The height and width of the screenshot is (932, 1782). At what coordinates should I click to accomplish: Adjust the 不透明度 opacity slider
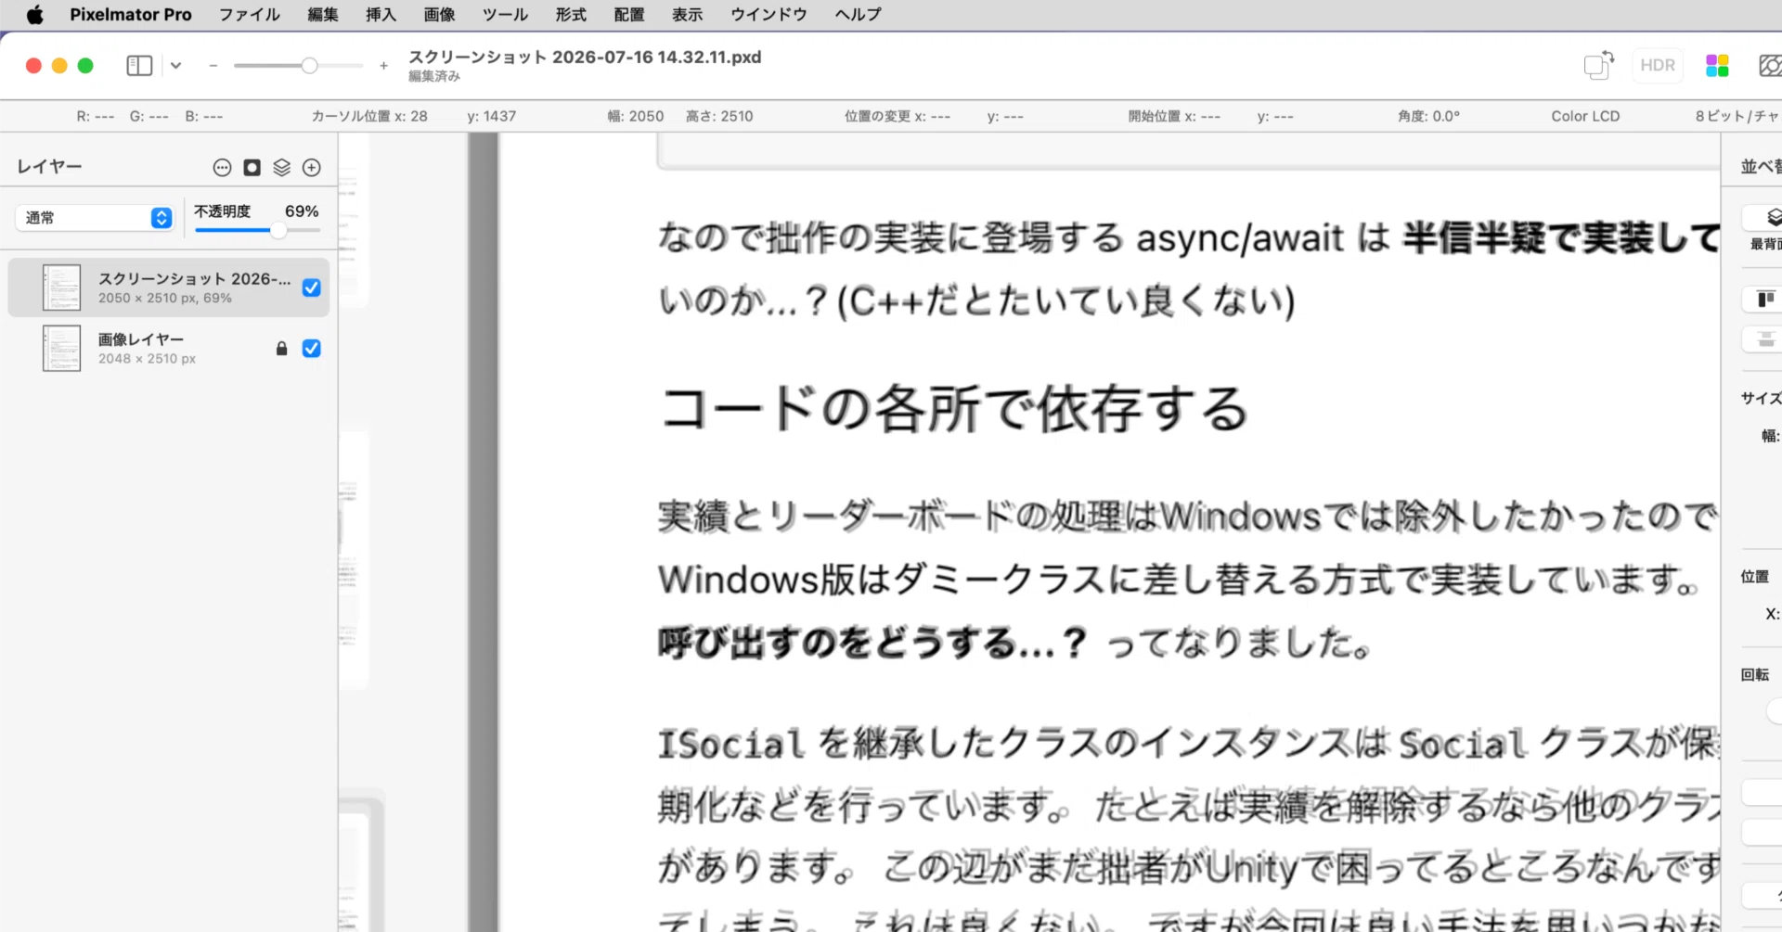(258, 230)
